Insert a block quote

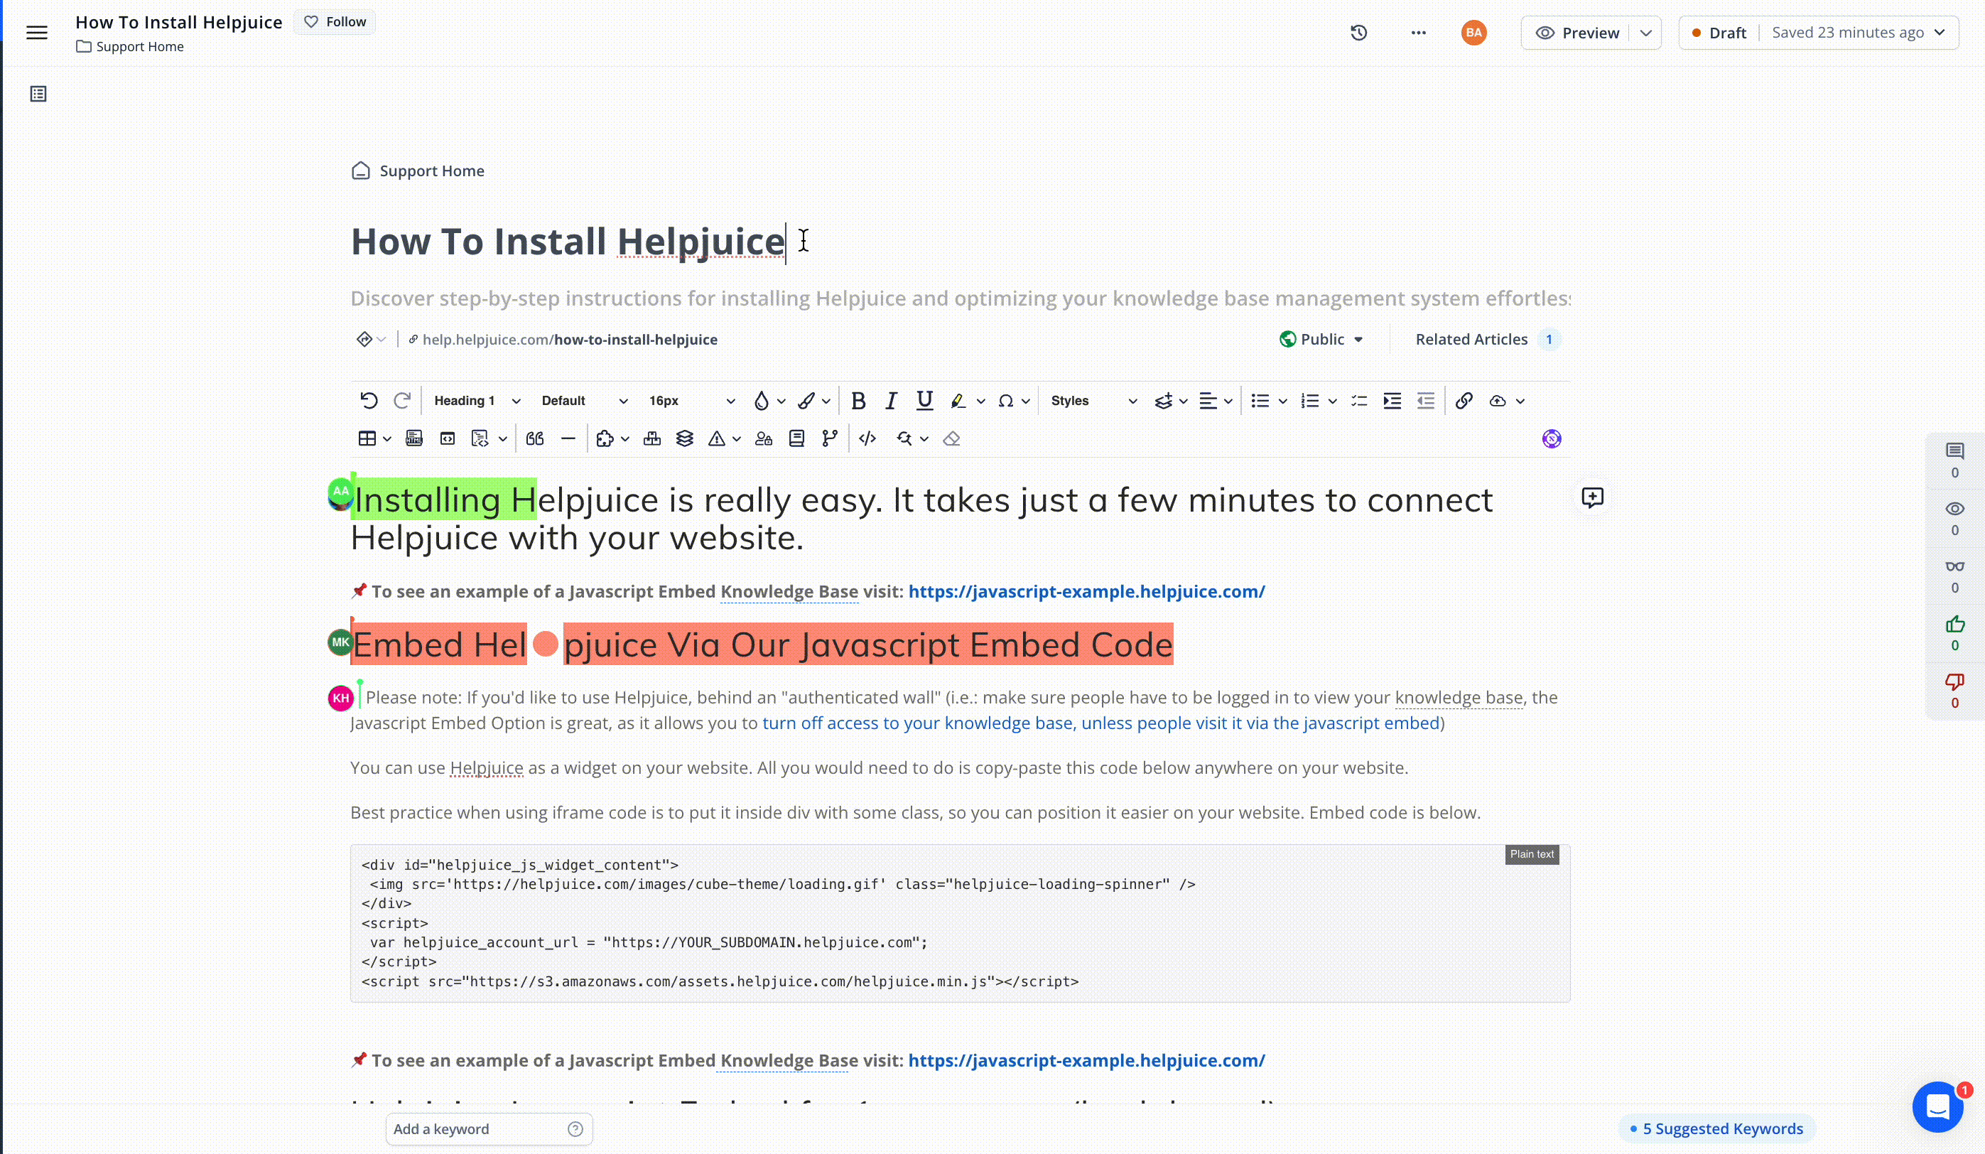coord(535,438)
